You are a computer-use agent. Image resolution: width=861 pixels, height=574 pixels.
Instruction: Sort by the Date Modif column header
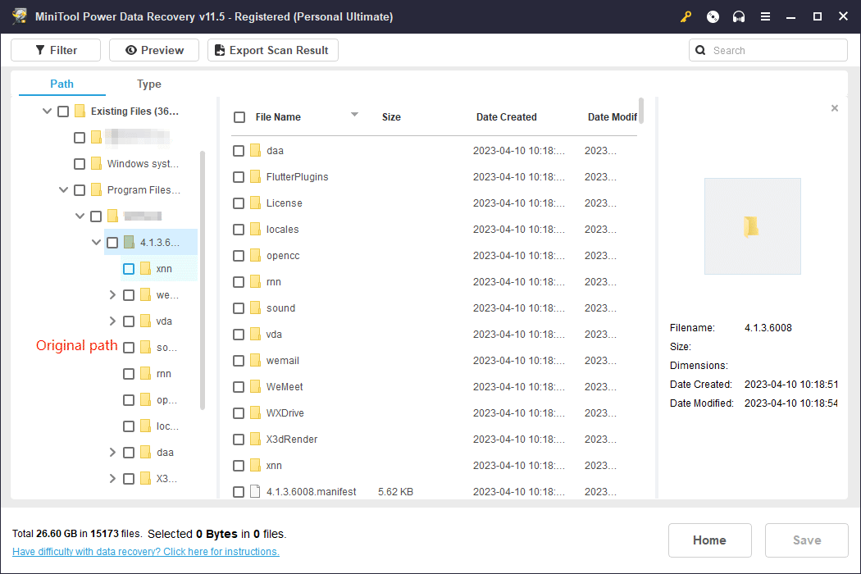pos(613,117)
